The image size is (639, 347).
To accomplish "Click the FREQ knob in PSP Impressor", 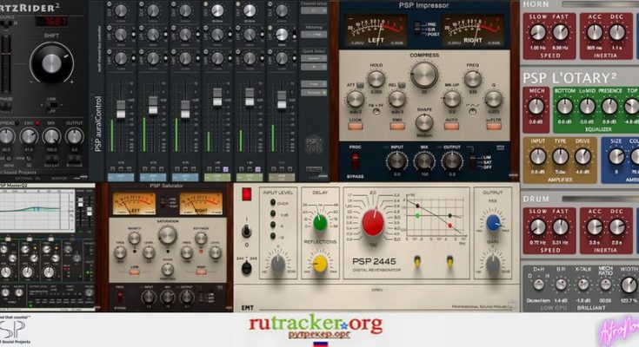I will click(x=474, y=78).
